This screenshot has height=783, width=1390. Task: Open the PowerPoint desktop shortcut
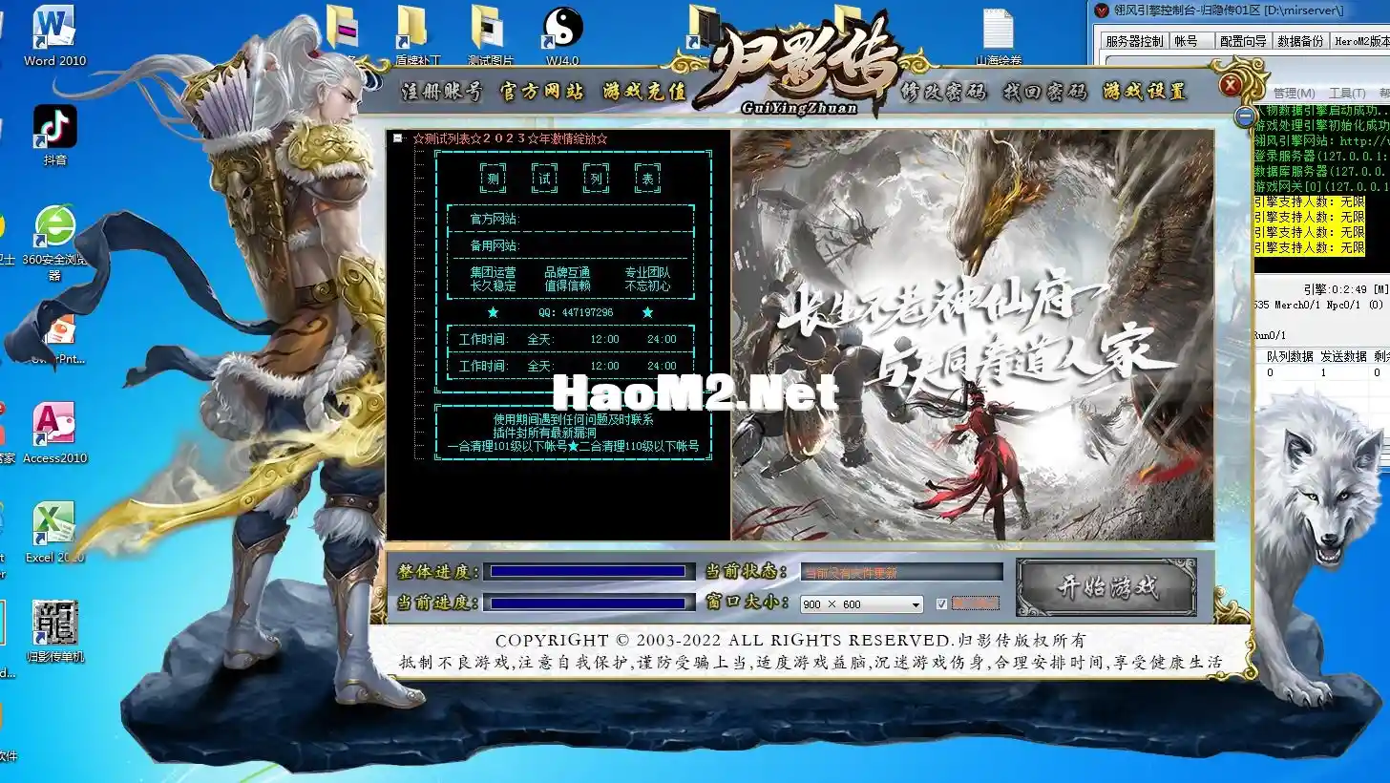pos(59,341)
